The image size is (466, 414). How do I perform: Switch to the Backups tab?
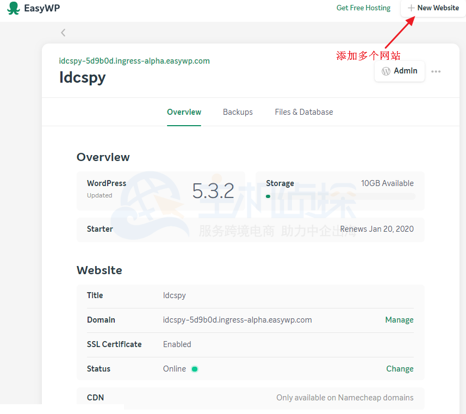pyautogui.click(x=238, y=112)
